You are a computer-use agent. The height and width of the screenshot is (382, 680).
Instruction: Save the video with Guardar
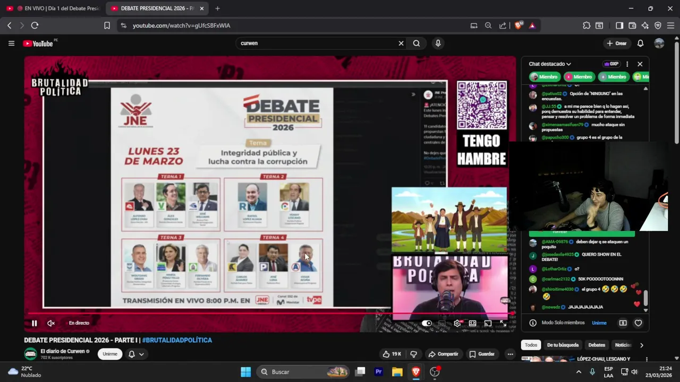(x=481, y=354)
